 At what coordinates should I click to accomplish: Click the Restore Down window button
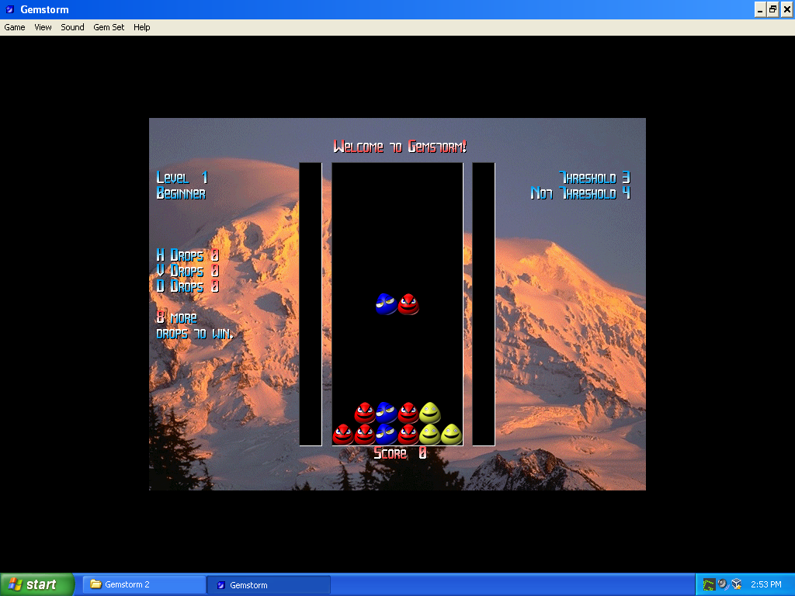(x=772, y=9)
